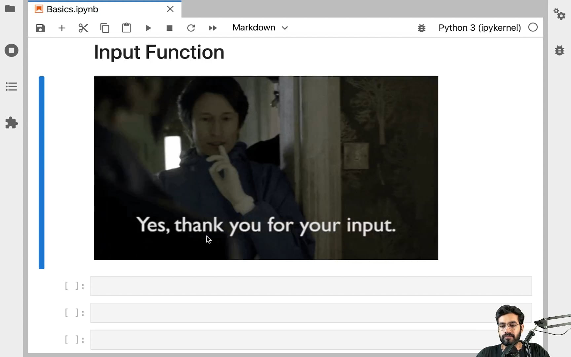
Task: Show running terminals and kernels panel
Action: coord(12,51)
